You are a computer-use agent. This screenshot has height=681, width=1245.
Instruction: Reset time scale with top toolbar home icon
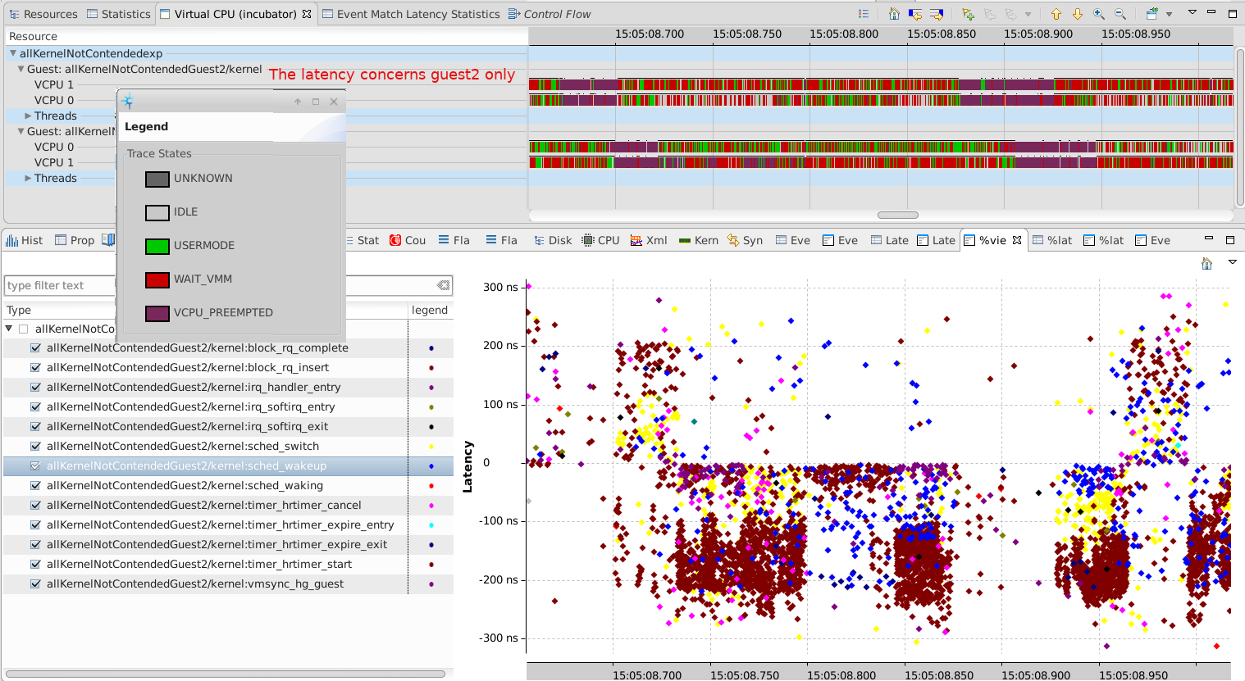[x=894, y=14]
